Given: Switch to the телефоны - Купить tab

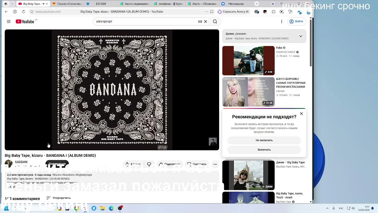Looking at the screenshot, I should coord(169,4).
